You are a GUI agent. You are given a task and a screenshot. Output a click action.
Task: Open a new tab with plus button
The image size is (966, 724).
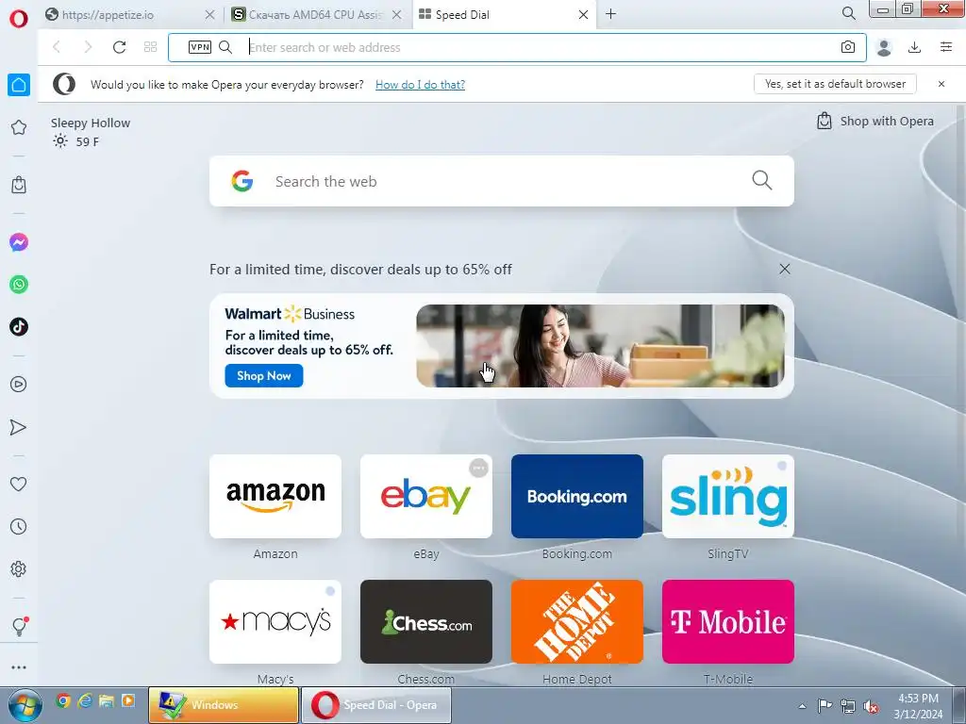tap(610, 13)
